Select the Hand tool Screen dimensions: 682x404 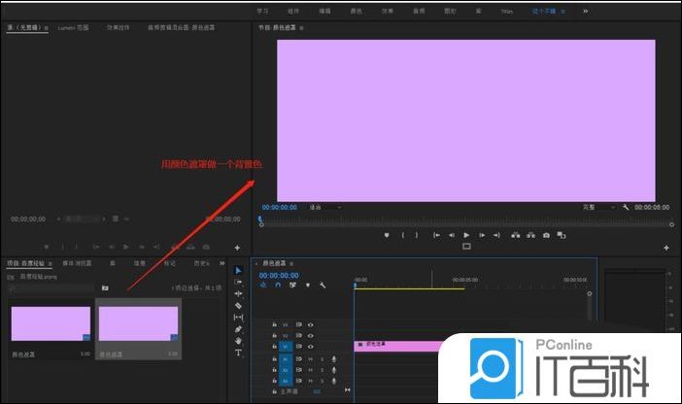238,341
